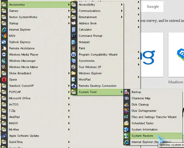Click the WordPad icon
Viewport: 184px width, 148px height.
[74, 80]
